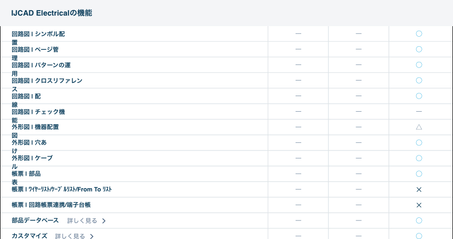453x239 pixels.
Task: Click the circle icon in 部品データベース row
Action: coord(419,220)
